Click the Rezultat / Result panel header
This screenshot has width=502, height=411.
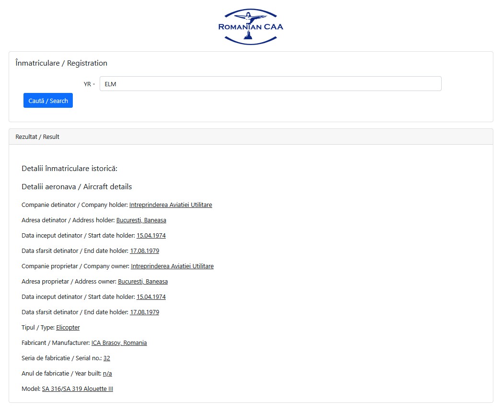pyautogui.click(x=37, y=137)
